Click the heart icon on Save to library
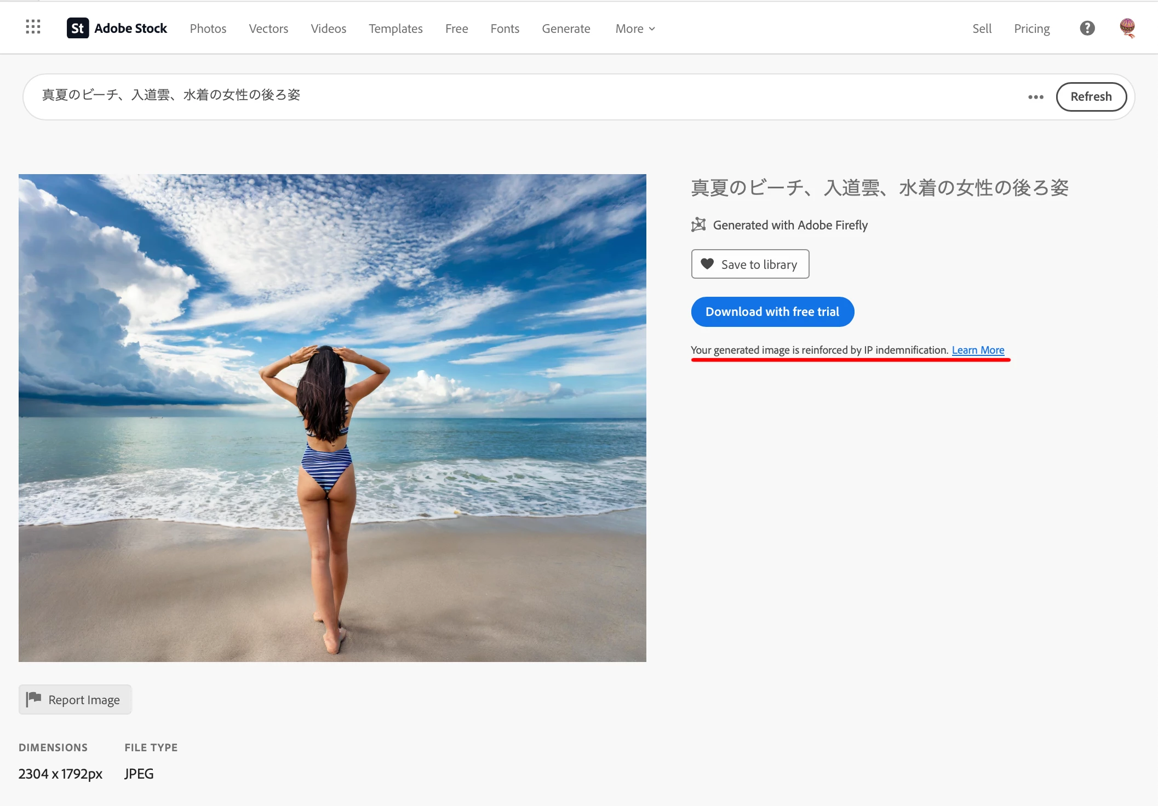Image resolution: width=1158 pixels, height=806 pixels. (x=707, y=264)
